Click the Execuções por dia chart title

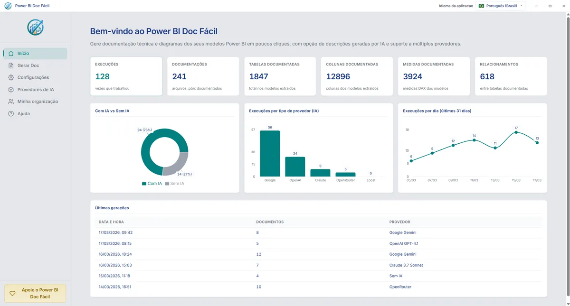point(437,111)
